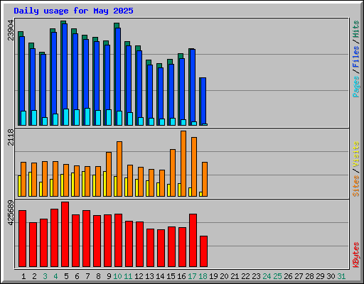Click the orange visits bar for day 10
This screenshot has height=284, width=364.
[x=119, y=169]
